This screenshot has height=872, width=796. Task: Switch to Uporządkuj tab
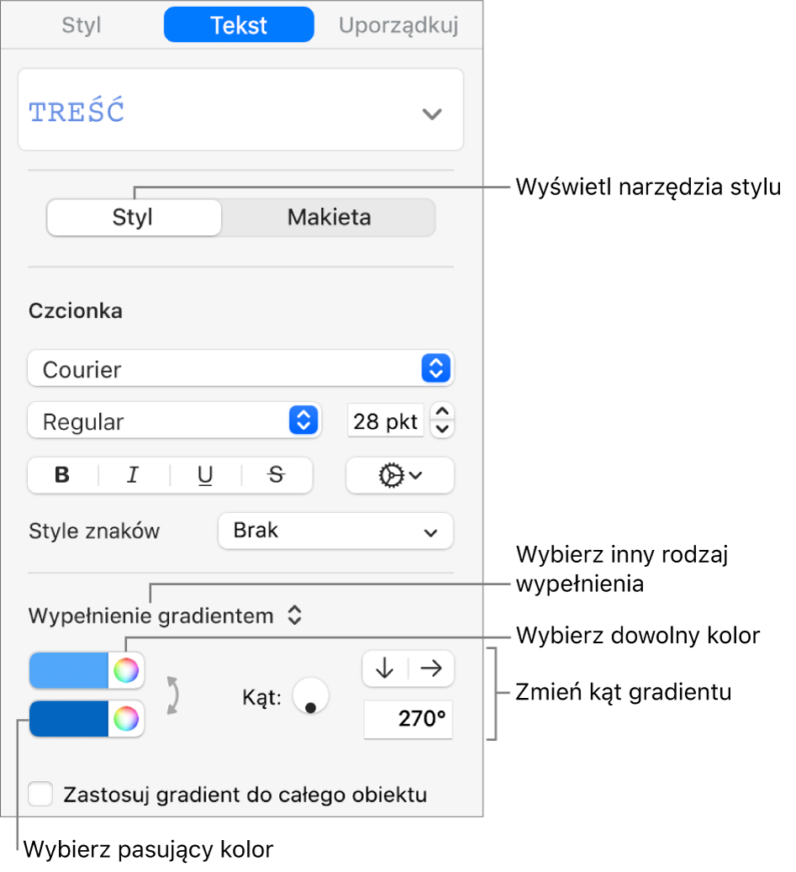398,25
